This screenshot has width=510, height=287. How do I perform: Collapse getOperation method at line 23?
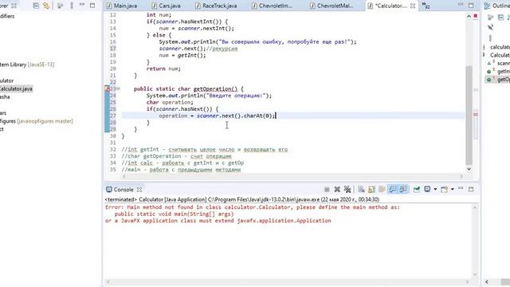pos(119,88)
